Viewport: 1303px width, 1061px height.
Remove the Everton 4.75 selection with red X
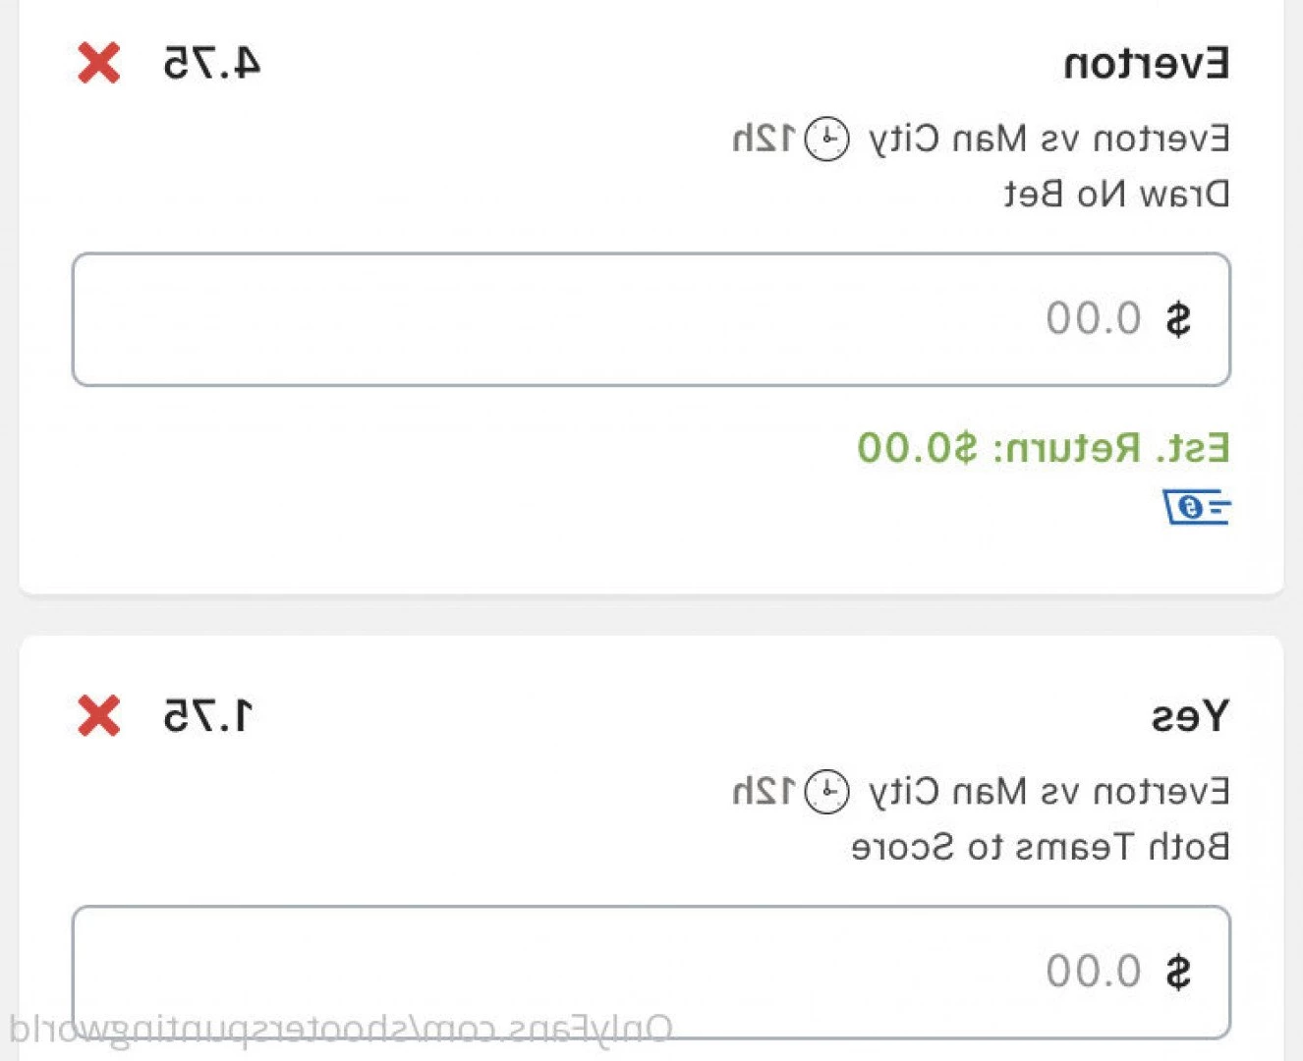99,63
